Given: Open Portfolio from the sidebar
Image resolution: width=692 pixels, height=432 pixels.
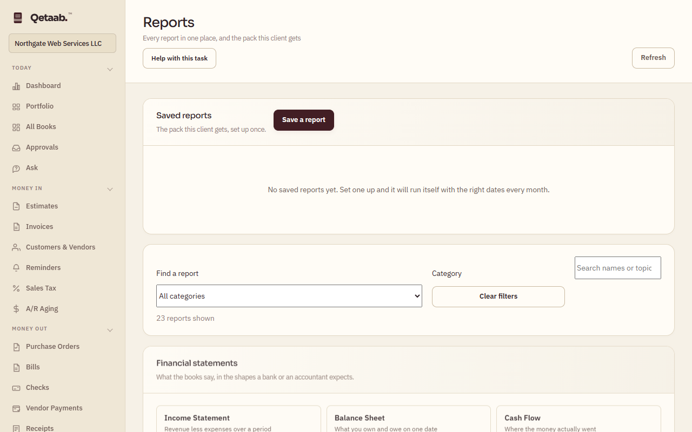Looking at the screenshot, I should [x=63, y=106].
